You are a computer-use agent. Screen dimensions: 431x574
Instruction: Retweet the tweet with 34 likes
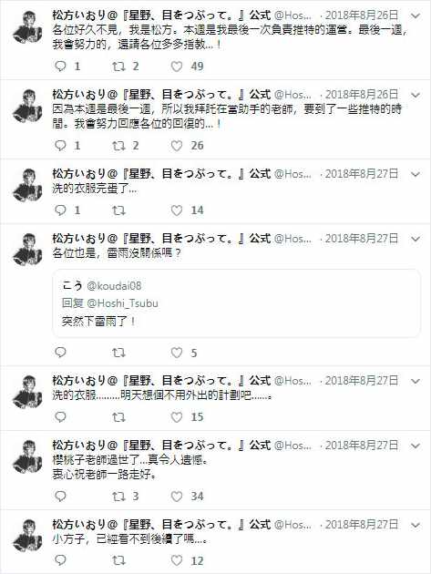click(118, 497)
